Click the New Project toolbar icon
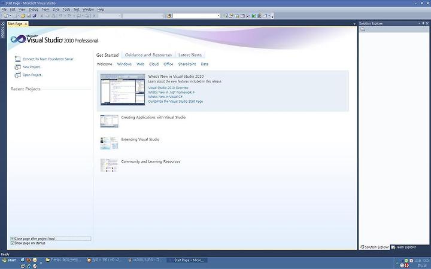The height and width of the screenshot is (269, 431). coord(6,16)
